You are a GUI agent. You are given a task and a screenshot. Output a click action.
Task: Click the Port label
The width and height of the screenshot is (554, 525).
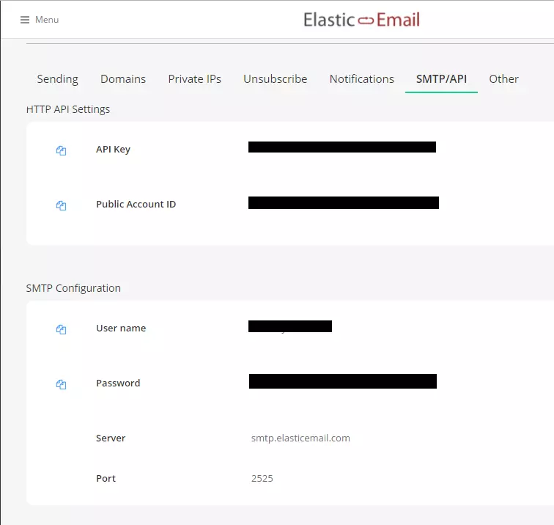click(106, 478)
